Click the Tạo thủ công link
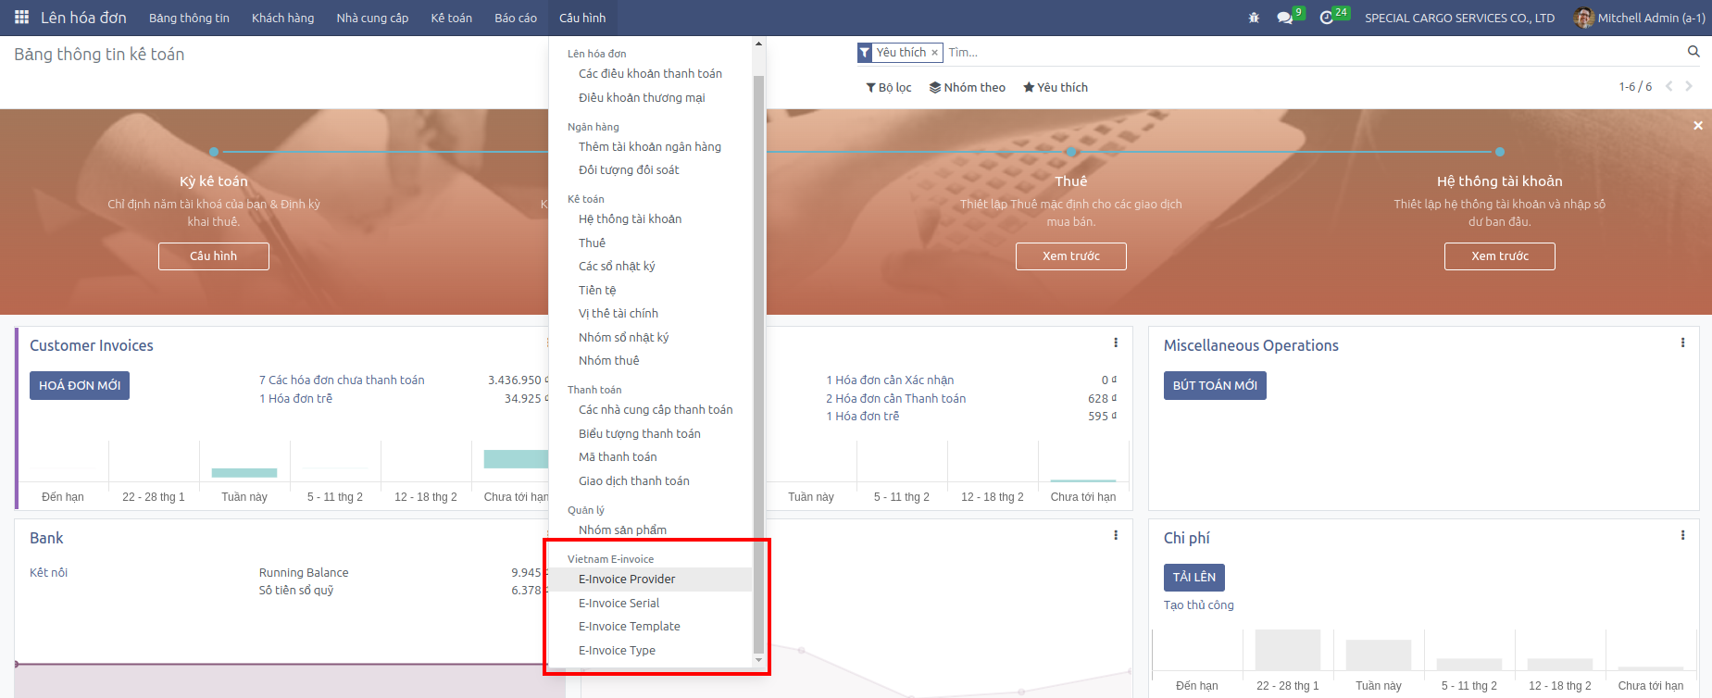1712x698 pixels. coord(1198,605)
